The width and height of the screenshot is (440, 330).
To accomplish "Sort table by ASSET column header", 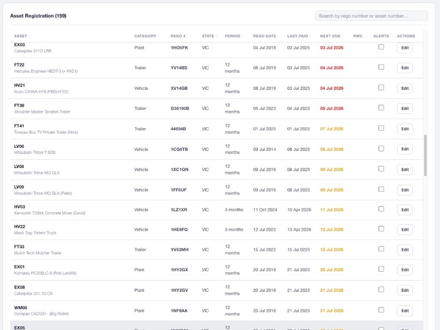I will coord(22,36).
